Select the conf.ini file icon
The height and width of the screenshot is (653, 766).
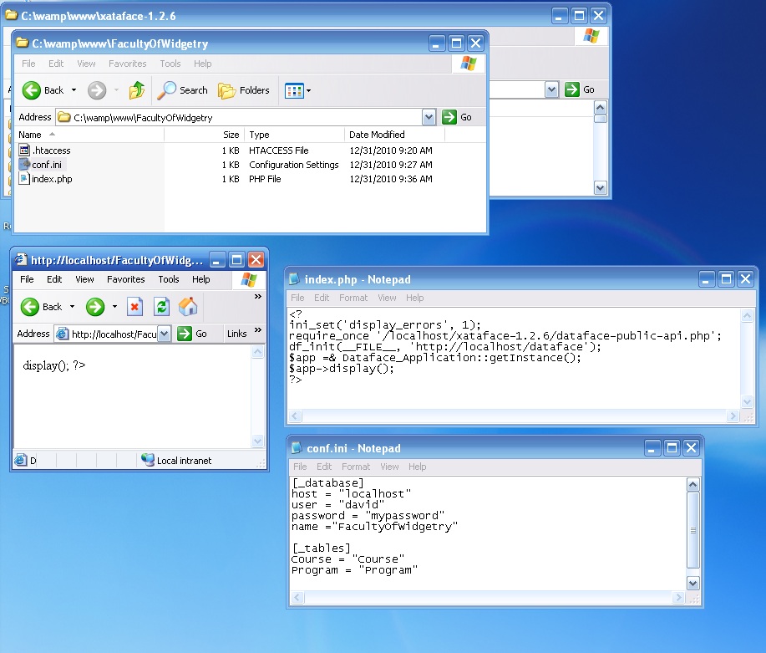tap(24, 165)
